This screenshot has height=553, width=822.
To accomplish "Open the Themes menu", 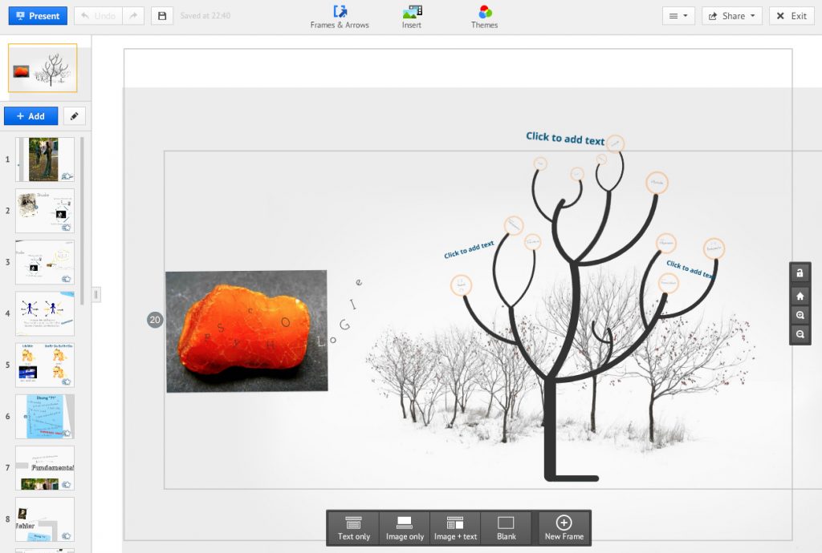I will 484,17.
